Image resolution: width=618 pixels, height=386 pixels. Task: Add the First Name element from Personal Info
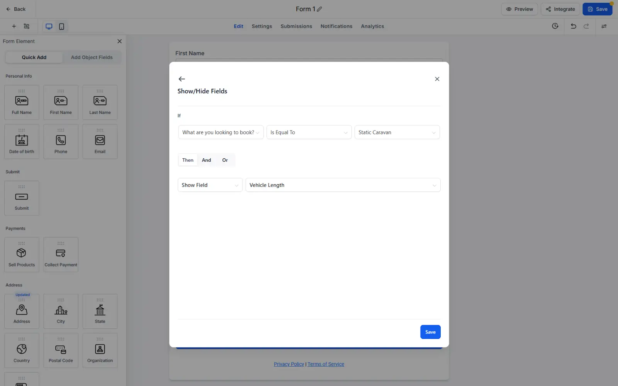(61, 102)
